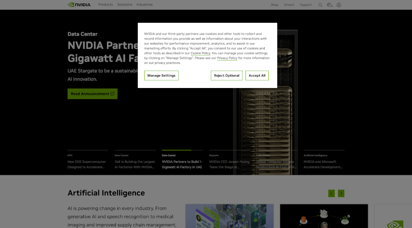
Task: Click the Artificial Intelligence section heading
Action: pos(106,193)
